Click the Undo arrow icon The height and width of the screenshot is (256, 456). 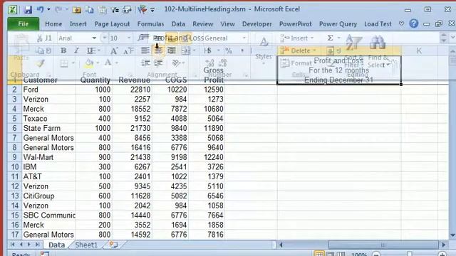pos(40,9)
